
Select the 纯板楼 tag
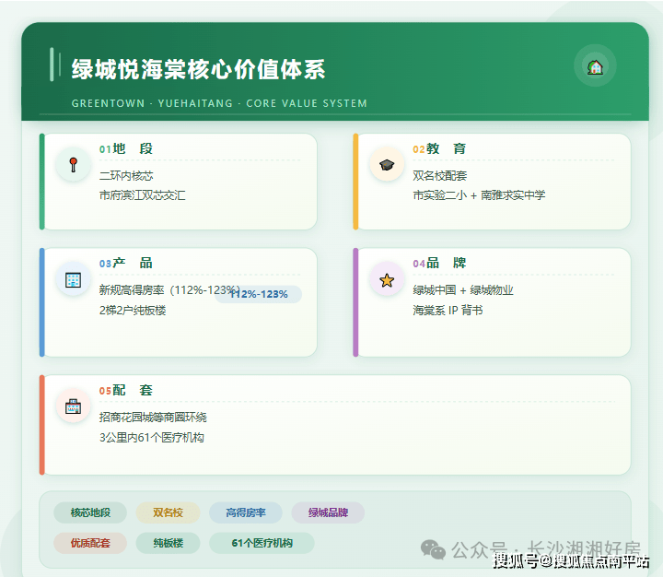click(x=168, y=543)
